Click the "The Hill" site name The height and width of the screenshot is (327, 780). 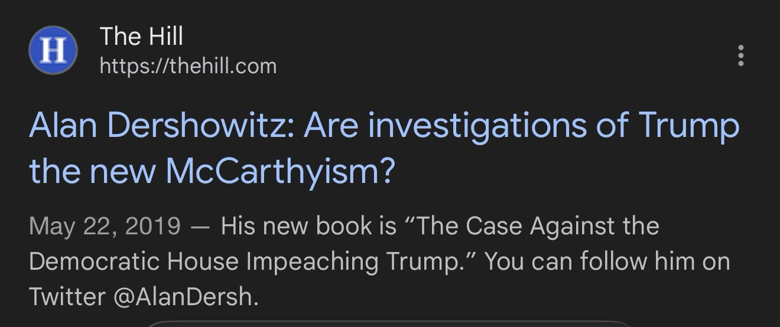(141, 37)
